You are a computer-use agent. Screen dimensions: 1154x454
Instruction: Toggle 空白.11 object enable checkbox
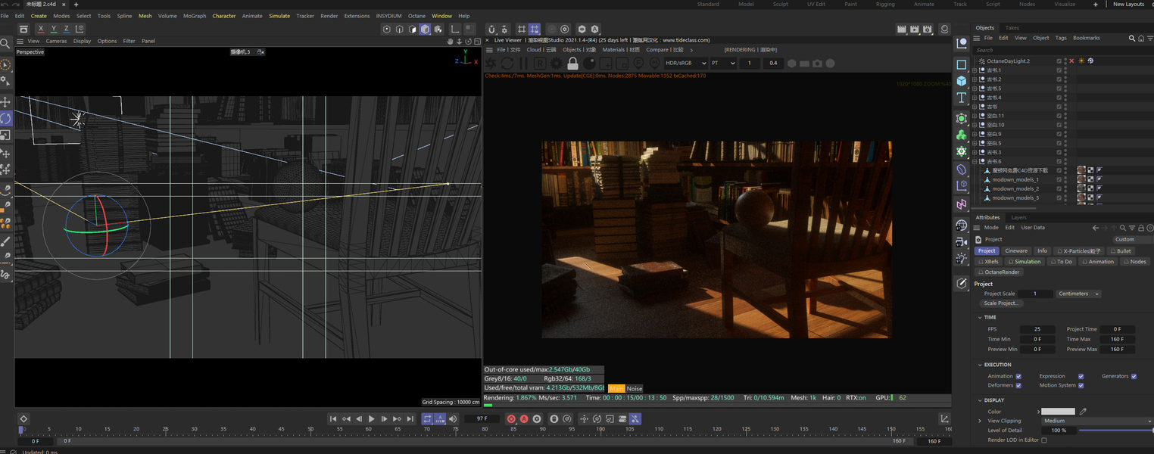(1059, 116)
